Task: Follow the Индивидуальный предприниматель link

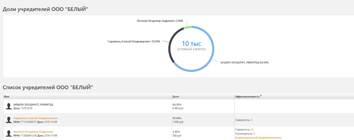Action: point(258,138)
